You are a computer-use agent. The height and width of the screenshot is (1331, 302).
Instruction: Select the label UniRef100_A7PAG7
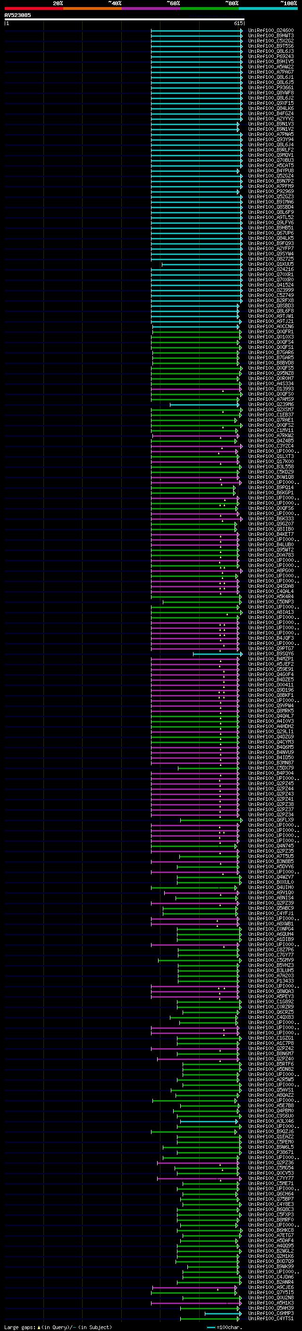271,72
